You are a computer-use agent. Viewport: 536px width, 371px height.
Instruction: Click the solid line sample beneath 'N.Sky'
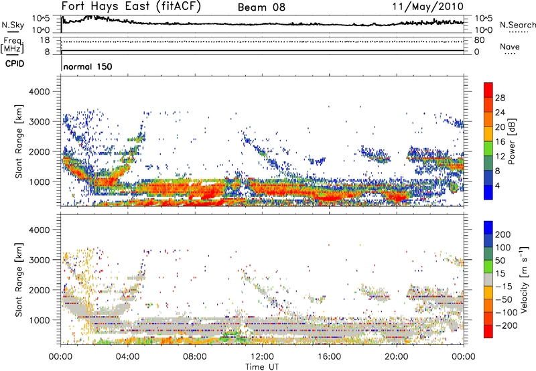(x=13, y=32)
